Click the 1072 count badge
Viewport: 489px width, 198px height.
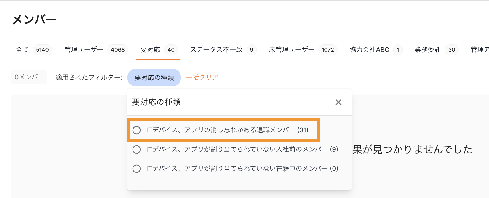click(x=328, y=50)
